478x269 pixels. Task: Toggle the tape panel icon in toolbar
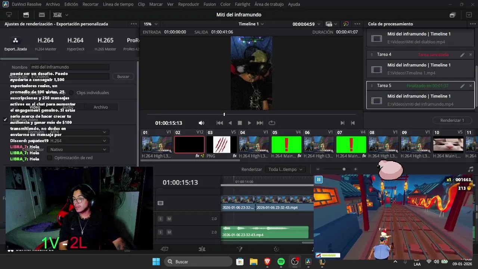pyautogui.click(x=42, y=15)
